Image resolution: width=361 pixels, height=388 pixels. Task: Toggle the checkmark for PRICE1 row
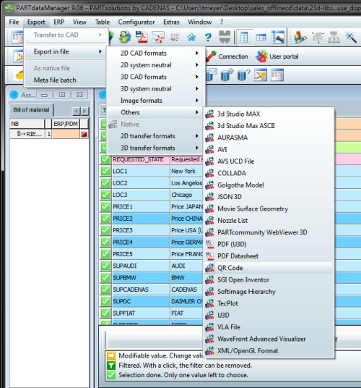click(x=105, y=206)
